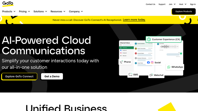Image resolution: width=198 pixels, height=111 pixels.
Task: Expand the Products menu chevron
Action: pos(14,12)
